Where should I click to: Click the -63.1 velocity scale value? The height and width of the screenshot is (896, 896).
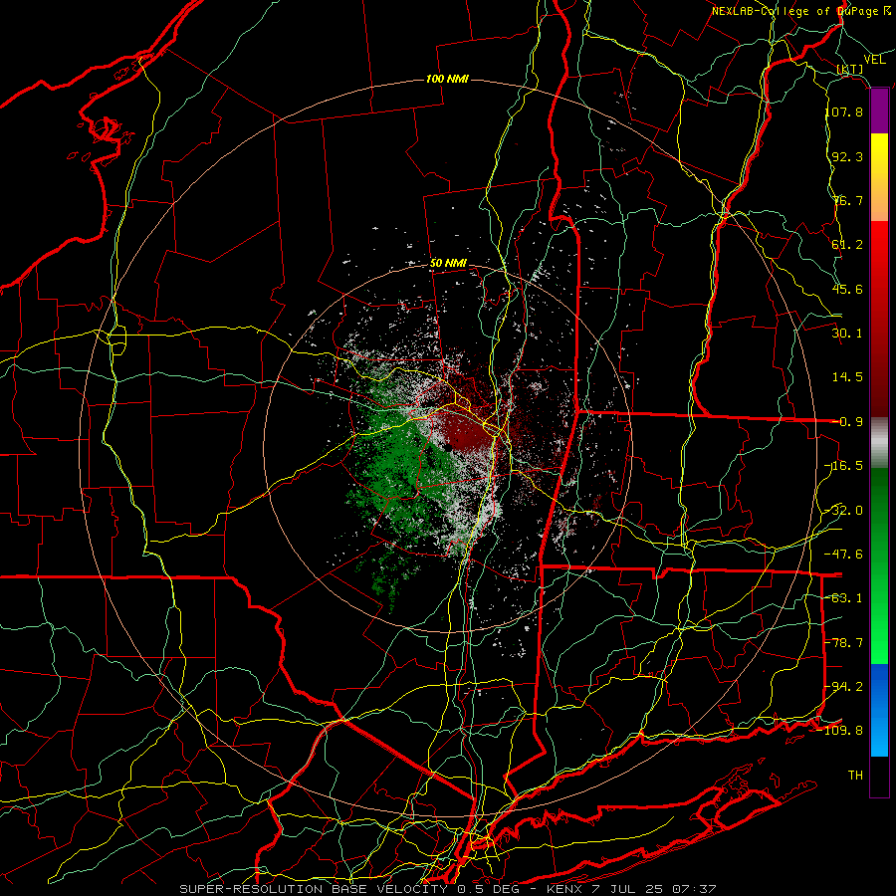(x=844, y=598)
